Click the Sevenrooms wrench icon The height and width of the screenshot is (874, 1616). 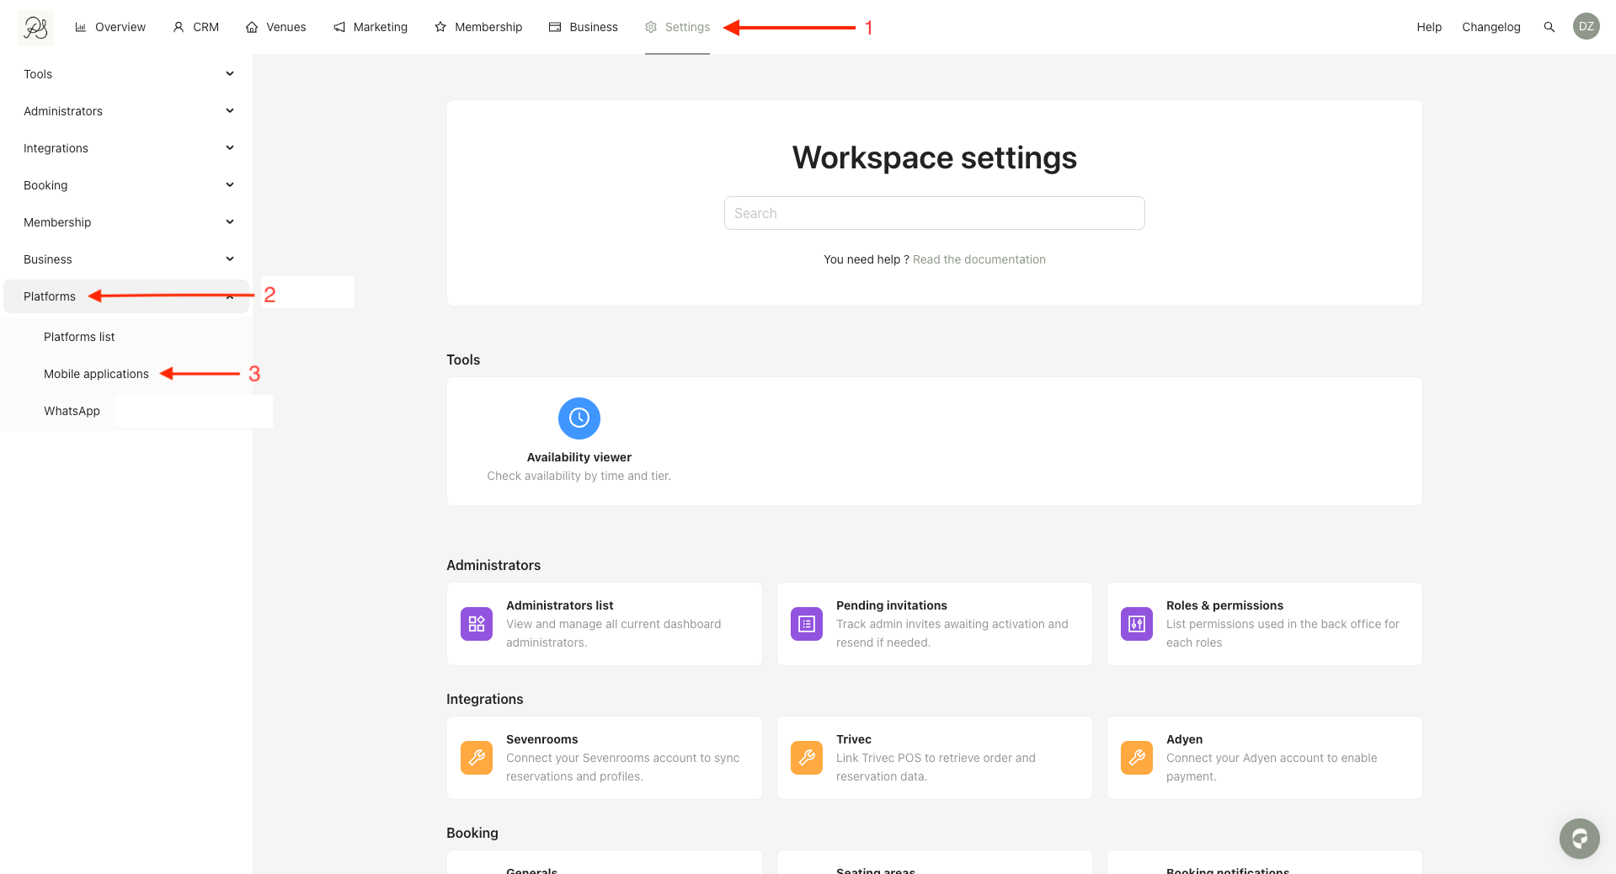pyautogui.click(x=477, y=758)
